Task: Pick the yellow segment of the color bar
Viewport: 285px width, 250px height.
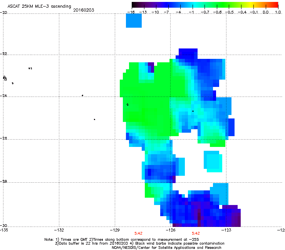Action: 250,5
